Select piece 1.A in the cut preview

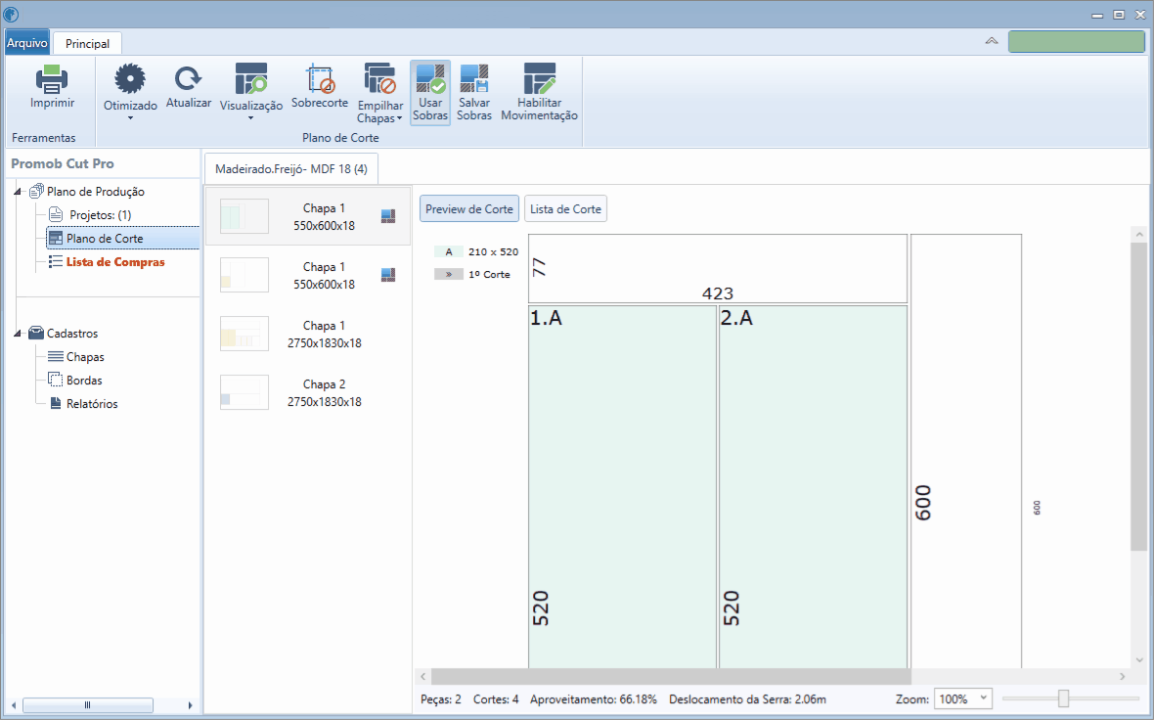623,487
